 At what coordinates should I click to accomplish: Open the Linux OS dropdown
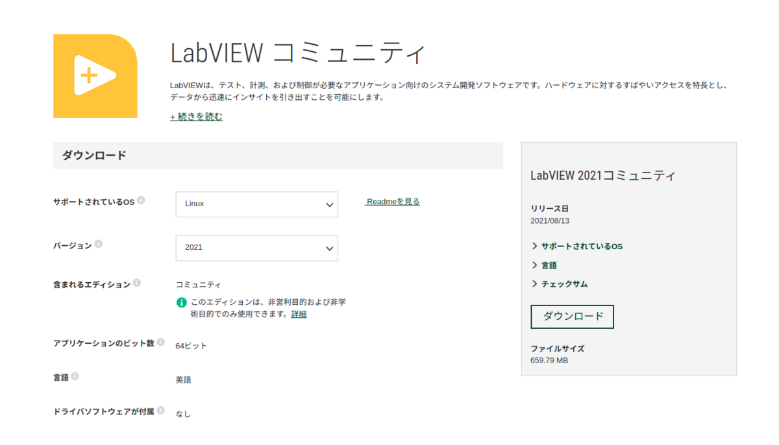tap(257, 204)
